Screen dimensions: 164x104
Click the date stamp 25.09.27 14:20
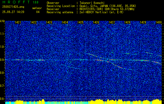click(13, 12)
